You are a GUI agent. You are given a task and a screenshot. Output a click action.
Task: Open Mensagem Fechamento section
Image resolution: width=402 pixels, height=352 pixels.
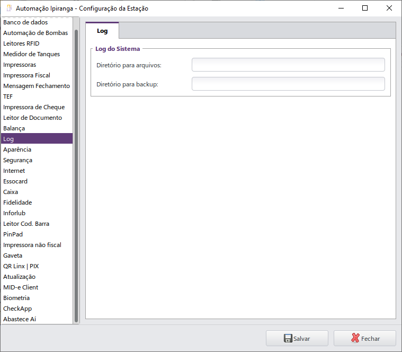coord(37,86)
